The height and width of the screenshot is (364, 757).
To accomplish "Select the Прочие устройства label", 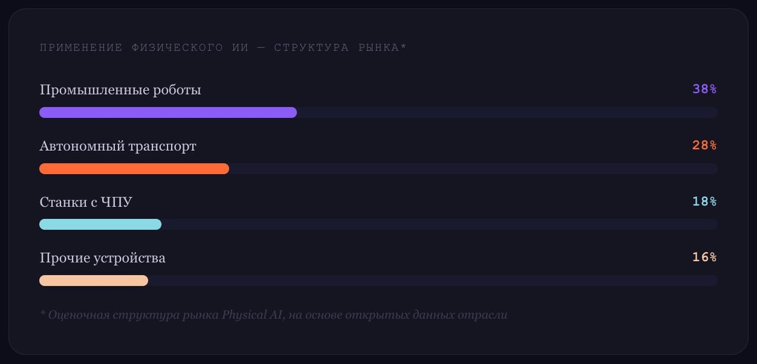I will pos(103,258).
